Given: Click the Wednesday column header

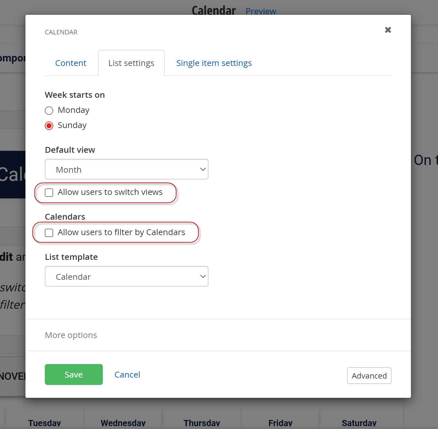Looking at the screenshot, I should [123, 423].
